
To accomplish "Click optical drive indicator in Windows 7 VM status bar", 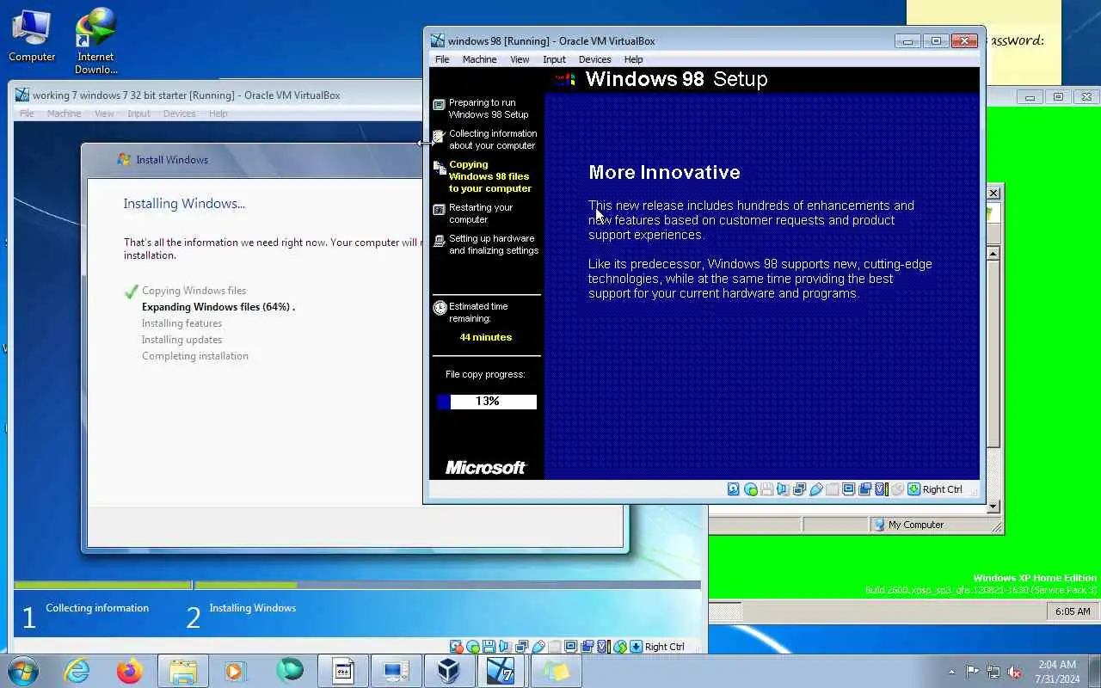I will (x=472, y=647).
